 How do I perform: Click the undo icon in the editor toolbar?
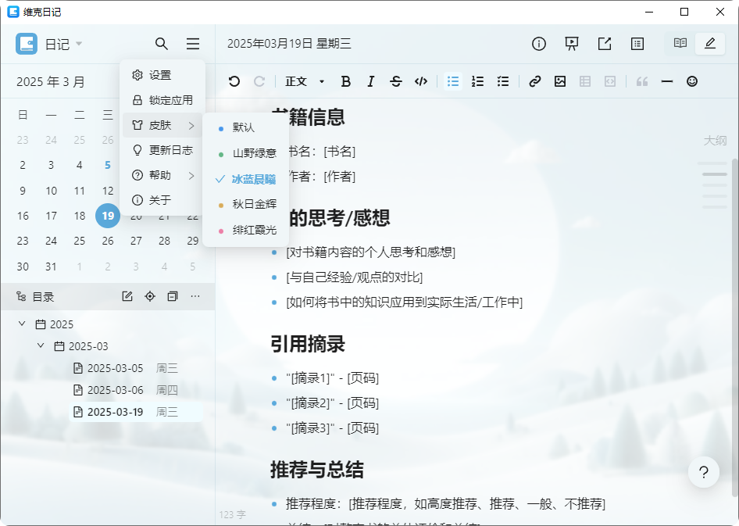[234, 81]
